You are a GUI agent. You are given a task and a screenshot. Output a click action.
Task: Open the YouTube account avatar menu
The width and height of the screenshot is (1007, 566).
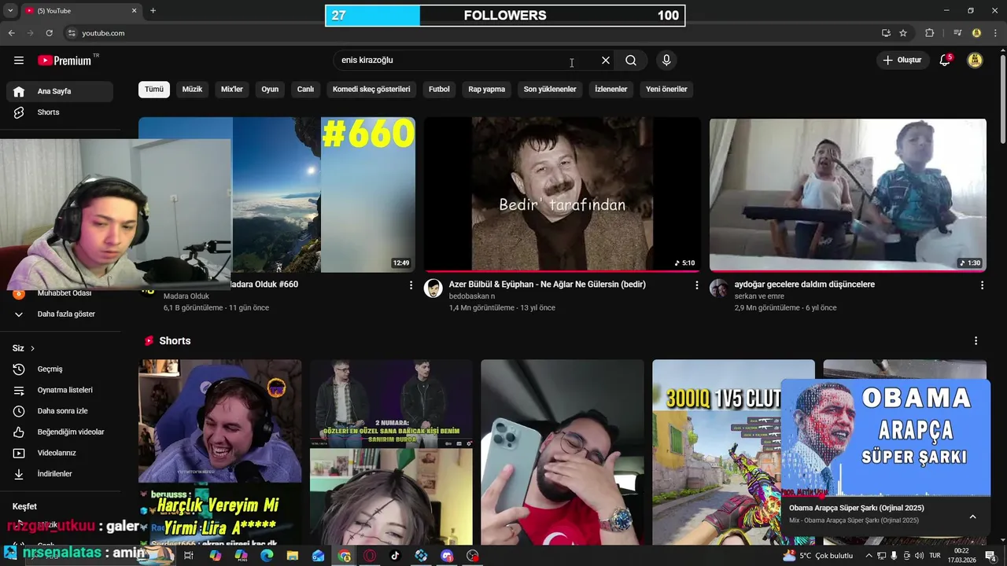coord(975,61)
